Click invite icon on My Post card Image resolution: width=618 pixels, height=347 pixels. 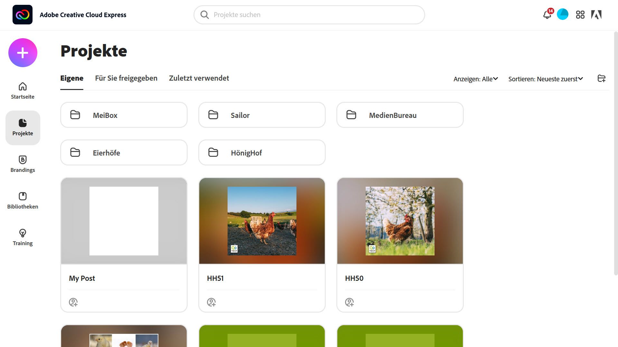click(x=73, y=302)
